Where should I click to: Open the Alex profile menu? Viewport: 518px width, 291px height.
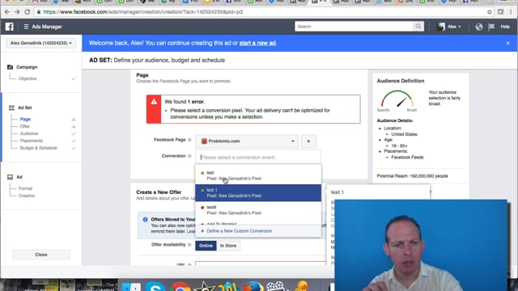pos(448,27)
